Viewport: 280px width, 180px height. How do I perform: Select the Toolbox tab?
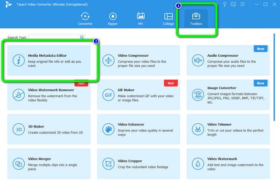click(196, 19)
